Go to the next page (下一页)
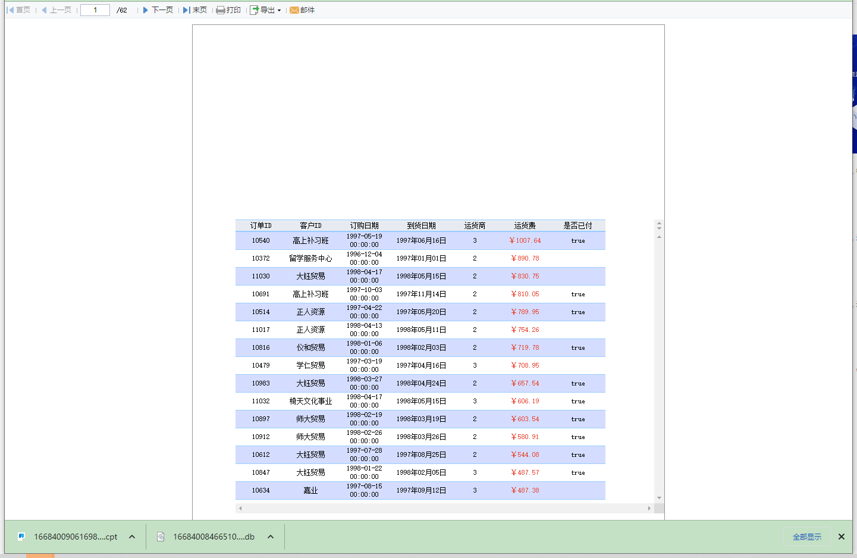This screenshot has height=558, width=857. pos(158,10)
